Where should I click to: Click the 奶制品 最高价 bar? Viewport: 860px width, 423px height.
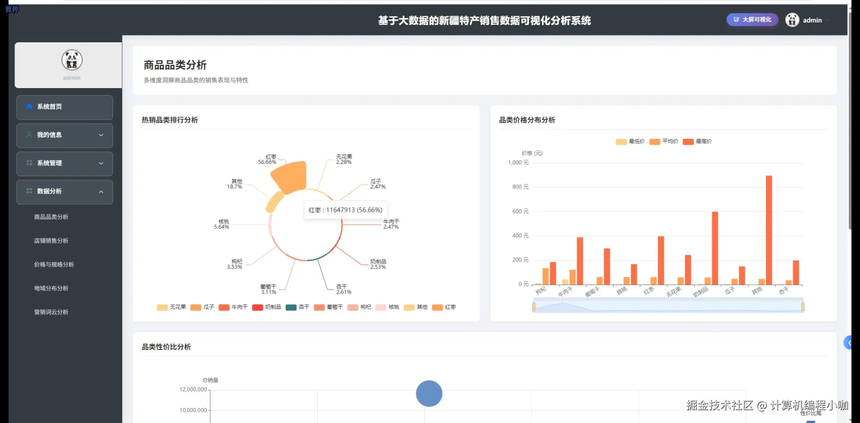(715, 248)
